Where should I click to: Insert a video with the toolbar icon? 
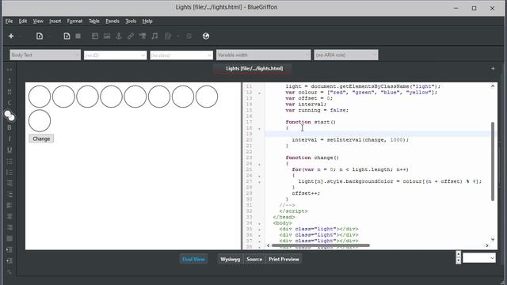(x=143, y=36)
